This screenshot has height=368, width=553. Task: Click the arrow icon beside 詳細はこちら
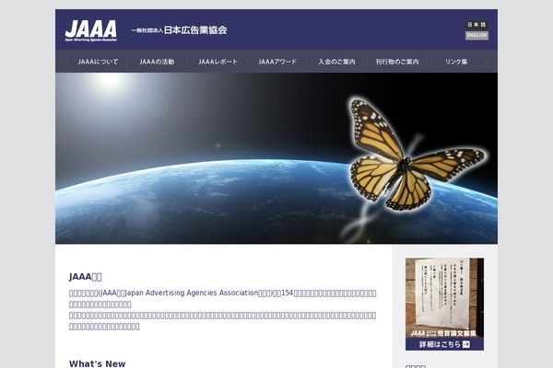pyautogui.click(x=466, y=344)
